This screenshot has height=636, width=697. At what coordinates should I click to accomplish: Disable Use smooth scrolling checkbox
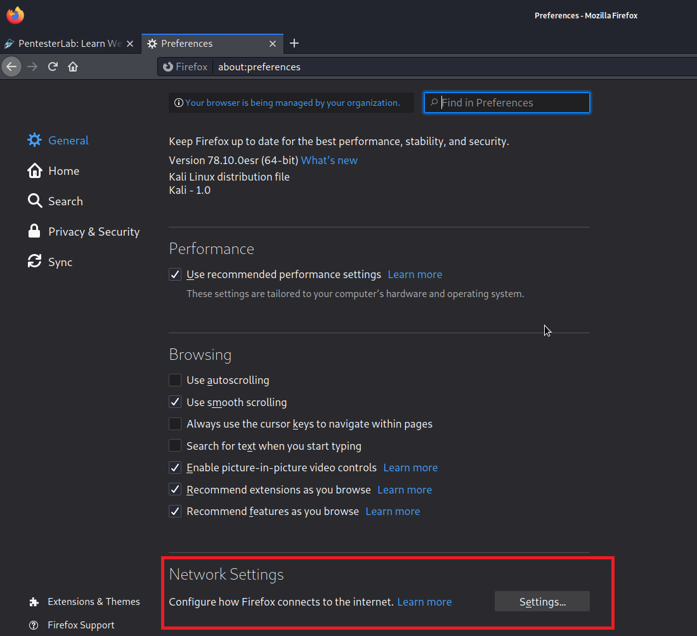[x=175, y=402]
